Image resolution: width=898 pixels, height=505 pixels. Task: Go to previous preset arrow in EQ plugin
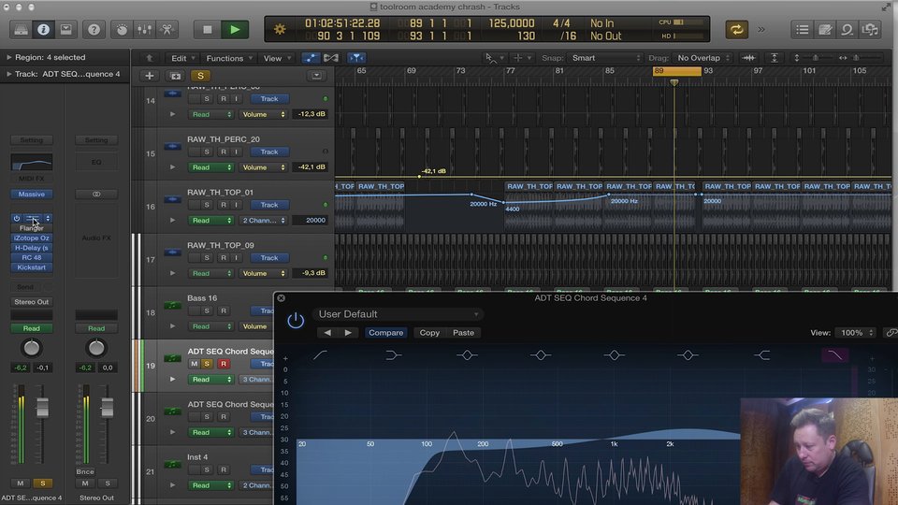pos(327,333)
